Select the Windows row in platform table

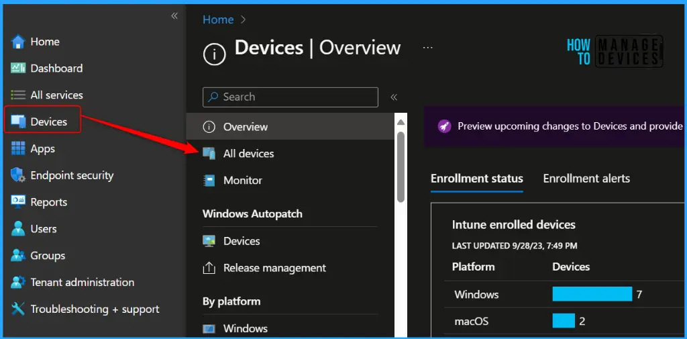tap(565, 294)
